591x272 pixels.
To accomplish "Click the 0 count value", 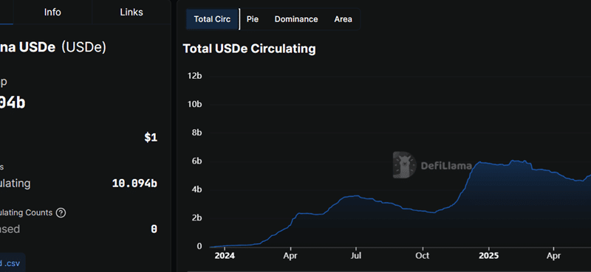I will [x=154, y=229].
